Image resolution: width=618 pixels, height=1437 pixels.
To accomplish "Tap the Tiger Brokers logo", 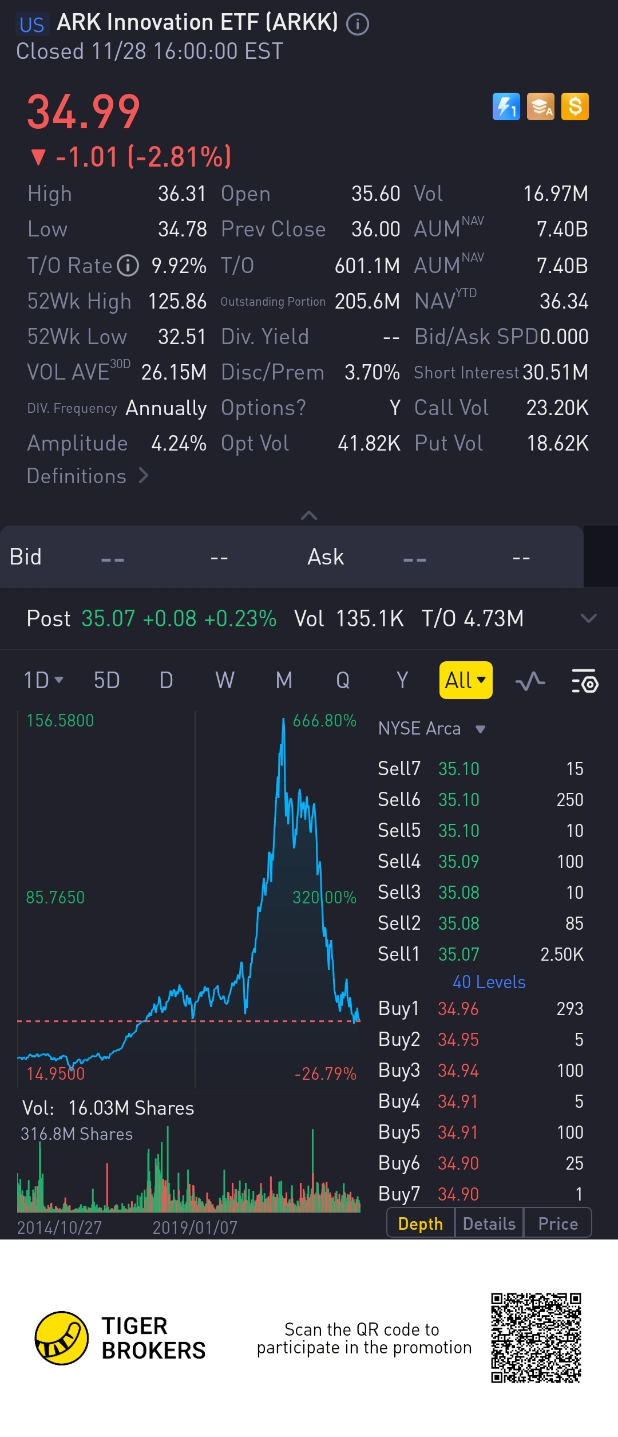I will pyautogui.click(x=62, y=1338).
